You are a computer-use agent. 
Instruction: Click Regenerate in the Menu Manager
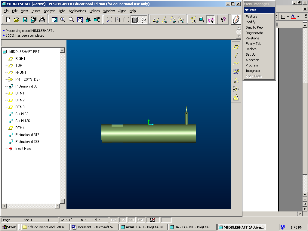pyautogui.click(x=254, y=33)
